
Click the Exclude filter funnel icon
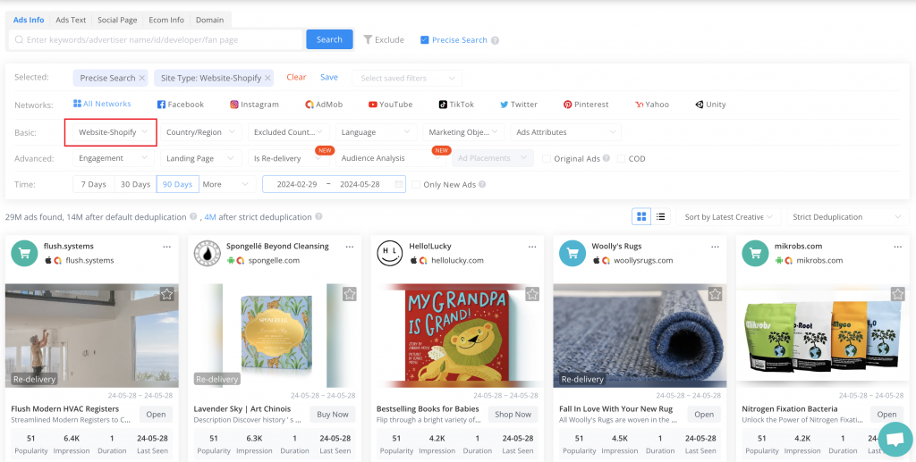click(368, 39)
